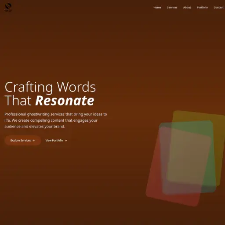The height and width of the screenshot is (225, 225).
Task: Click the site logo in the header
Action: tap(8, 7)
